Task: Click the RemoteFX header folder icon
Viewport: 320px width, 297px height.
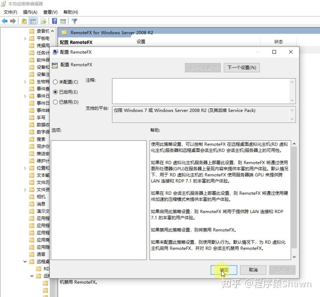Action: [x=64, y=32]
